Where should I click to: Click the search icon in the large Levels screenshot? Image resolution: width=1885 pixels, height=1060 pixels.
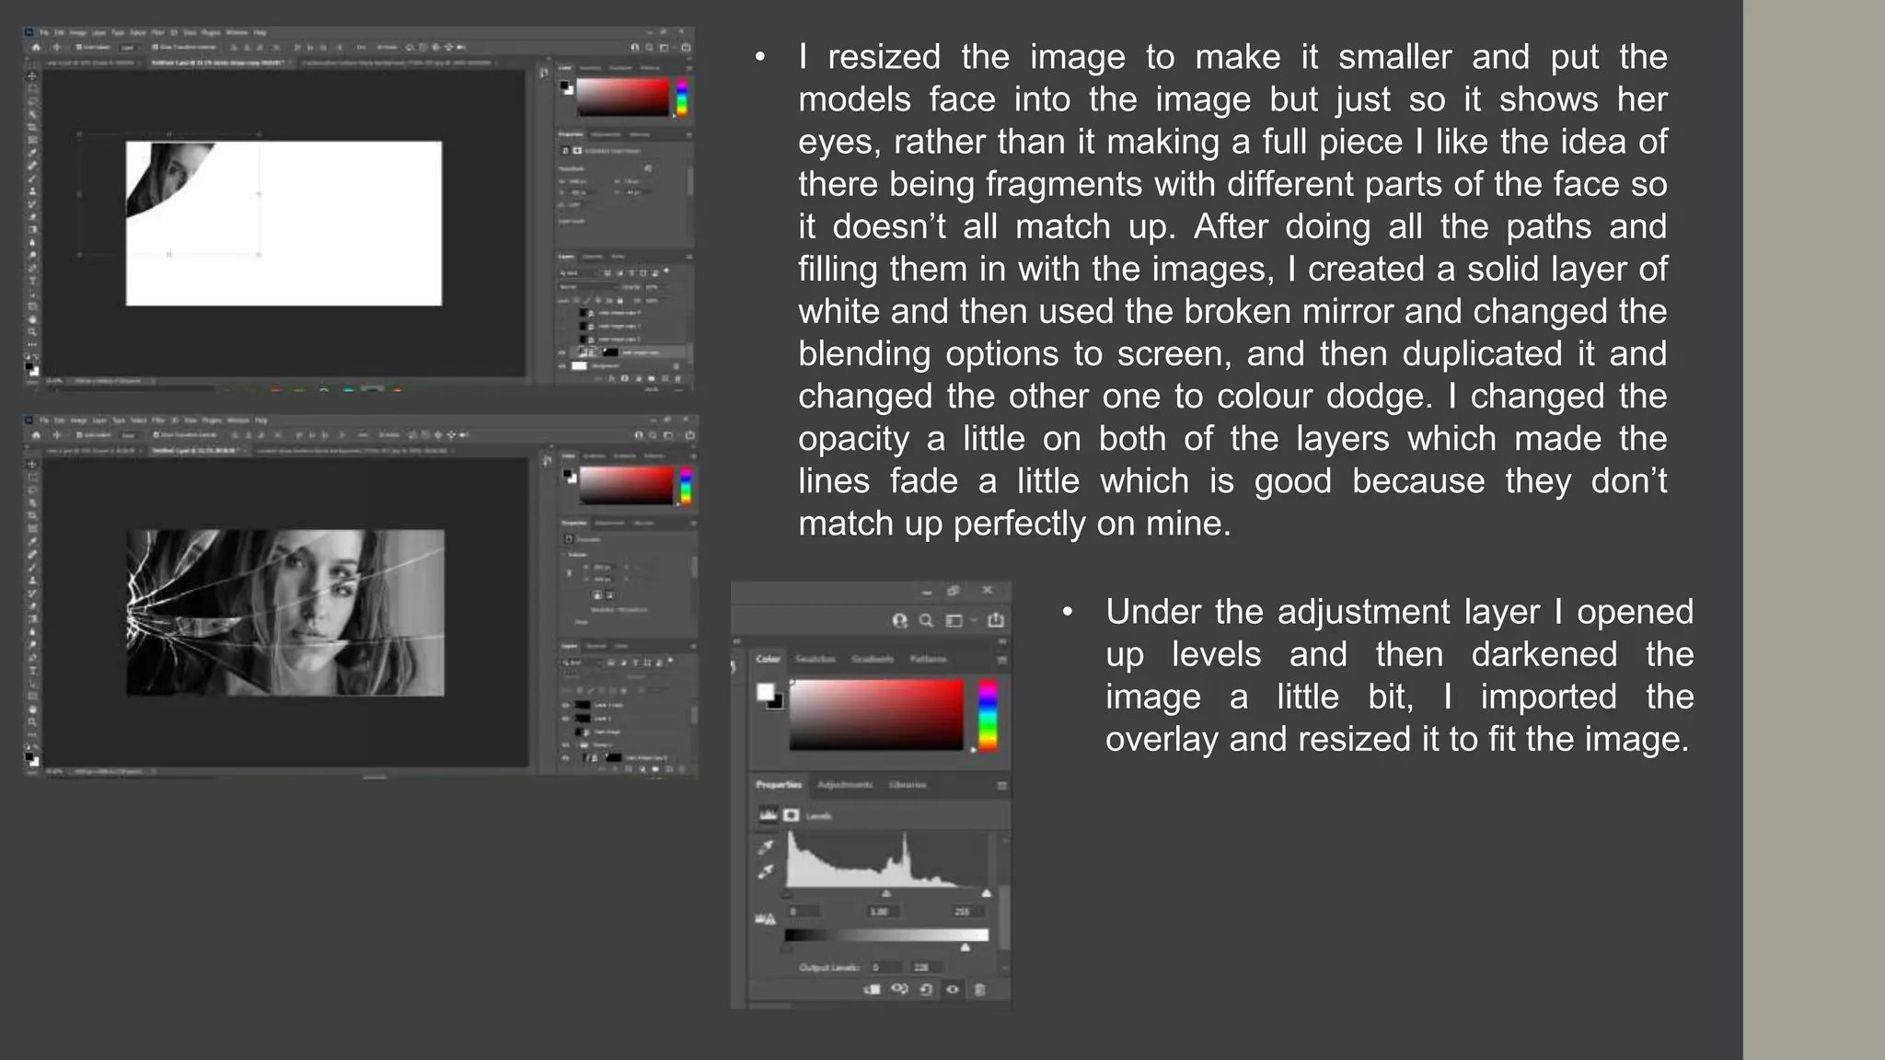click(x=927, y=621)
